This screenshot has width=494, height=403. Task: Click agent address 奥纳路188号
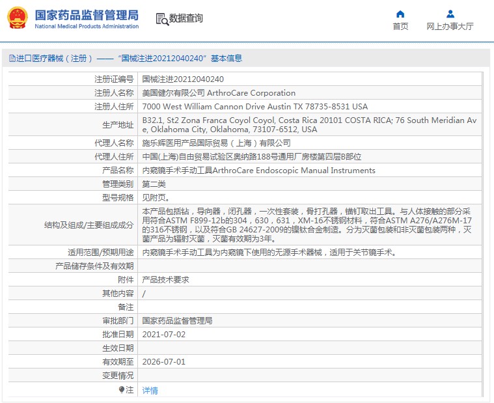click(251, 157)
